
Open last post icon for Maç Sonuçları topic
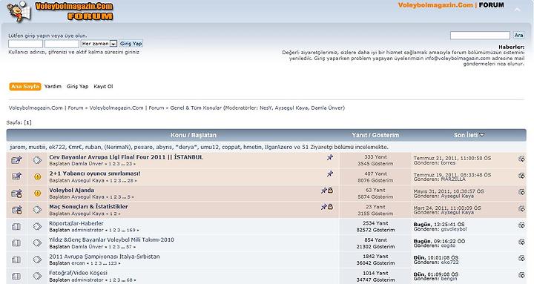point(521,208)
